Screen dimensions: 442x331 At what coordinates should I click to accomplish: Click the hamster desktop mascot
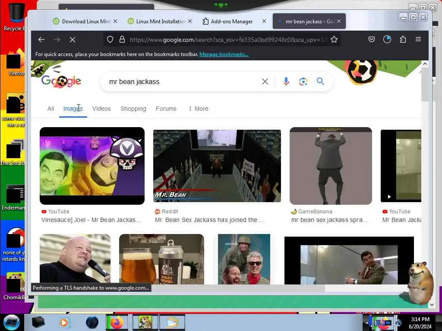pyautogui.click(x=421, y=282)
